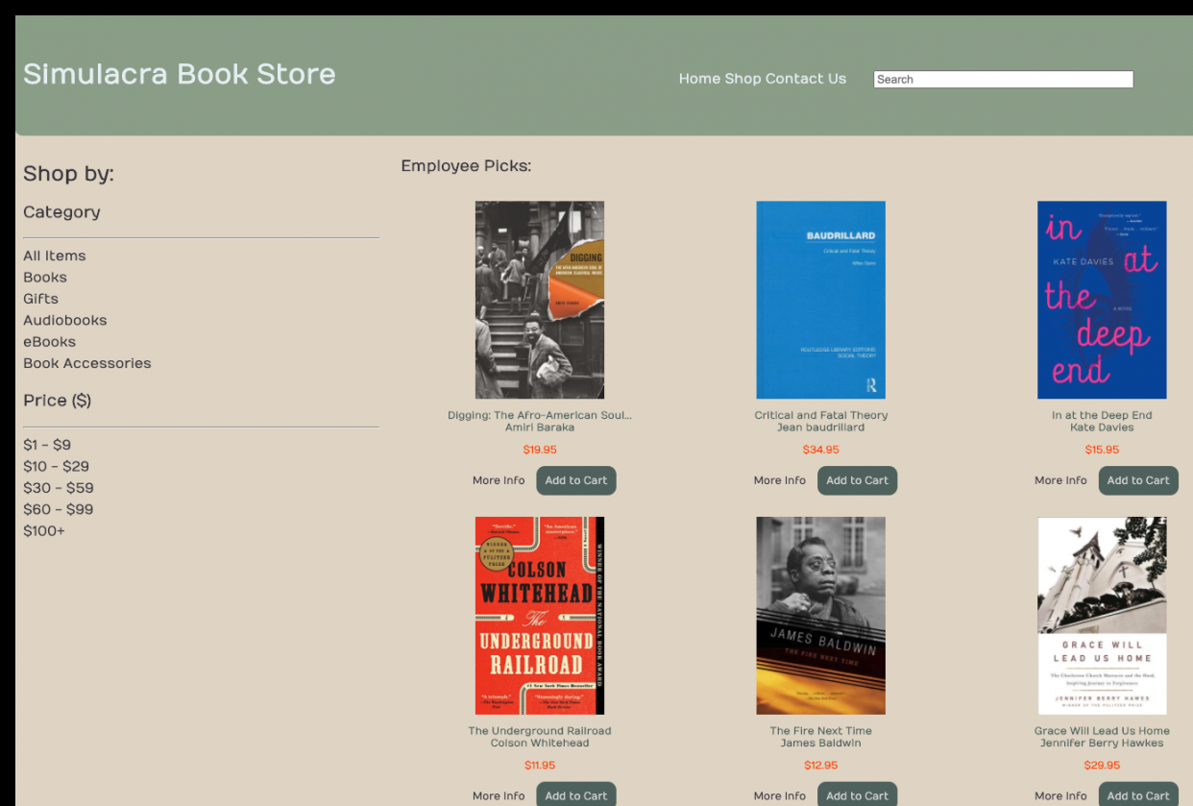Click the $29.95 price

click(1102, 766)
